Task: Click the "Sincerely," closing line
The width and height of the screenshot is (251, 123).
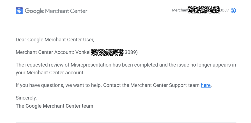Action: pyautogui.click(x=26, y=98)
